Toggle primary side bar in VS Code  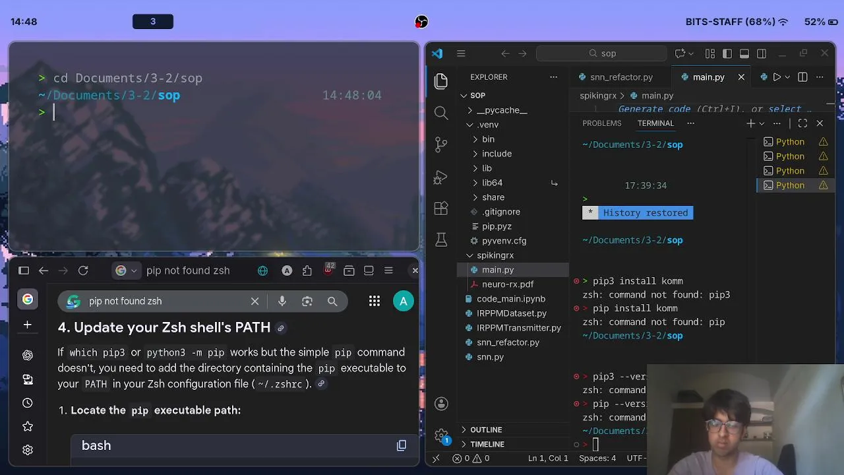727,53
